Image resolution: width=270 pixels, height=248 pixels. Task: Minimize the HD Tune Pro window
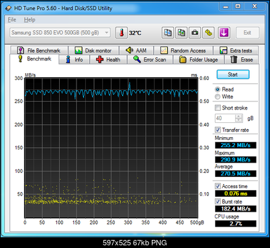coord(226,7)
